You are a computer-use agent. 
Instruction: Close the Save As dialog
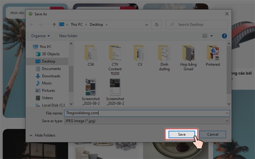click(x=227, y=14)
